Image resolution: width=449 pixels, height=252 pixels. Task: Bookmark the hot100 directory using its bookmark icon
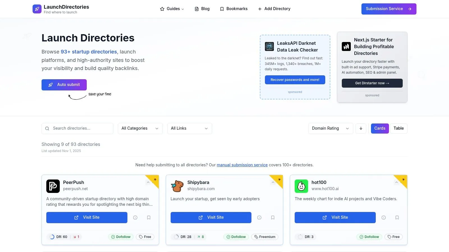[397, 218]
